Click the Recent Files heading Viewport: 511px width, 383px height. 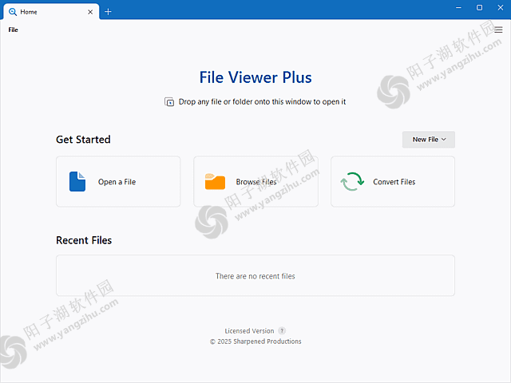click(84, 240)
